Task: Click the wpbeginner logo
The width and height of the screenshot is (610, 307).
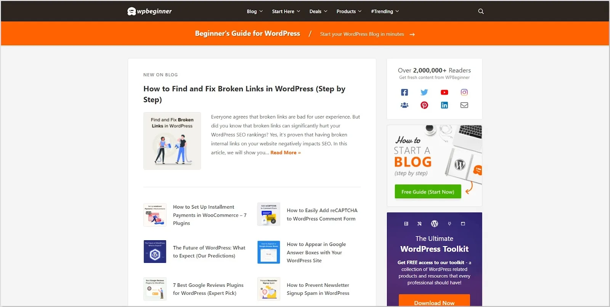Action: point(149,11)
